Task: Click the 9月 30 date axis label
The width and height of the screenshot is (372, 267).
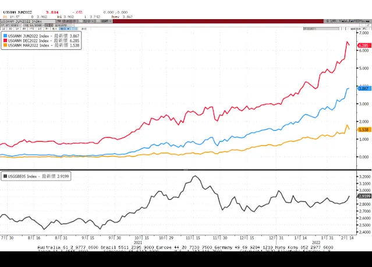Action: (115, 237)
